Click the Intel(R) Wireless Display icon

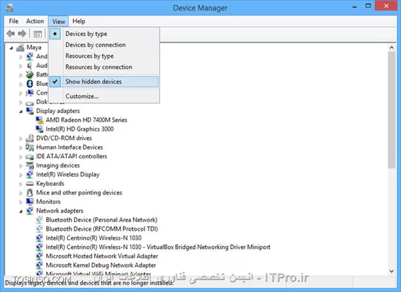point(30,175)
